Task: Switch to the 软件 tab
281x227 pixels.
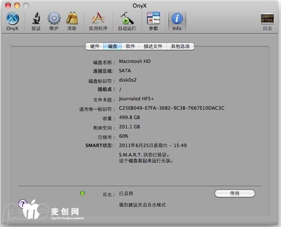Action: pyautogui.click(x=131, y=46)
